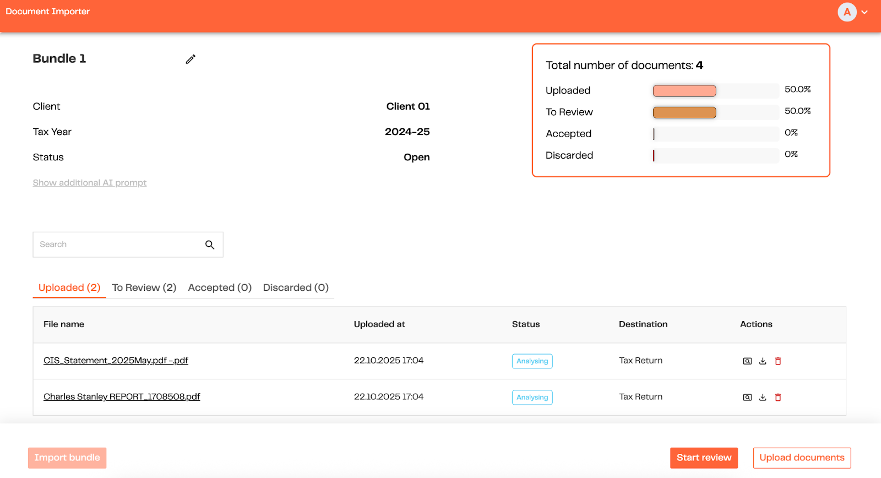
Task: Click Tax Return destination in CIS_Statement row
Action: point(641,361)
